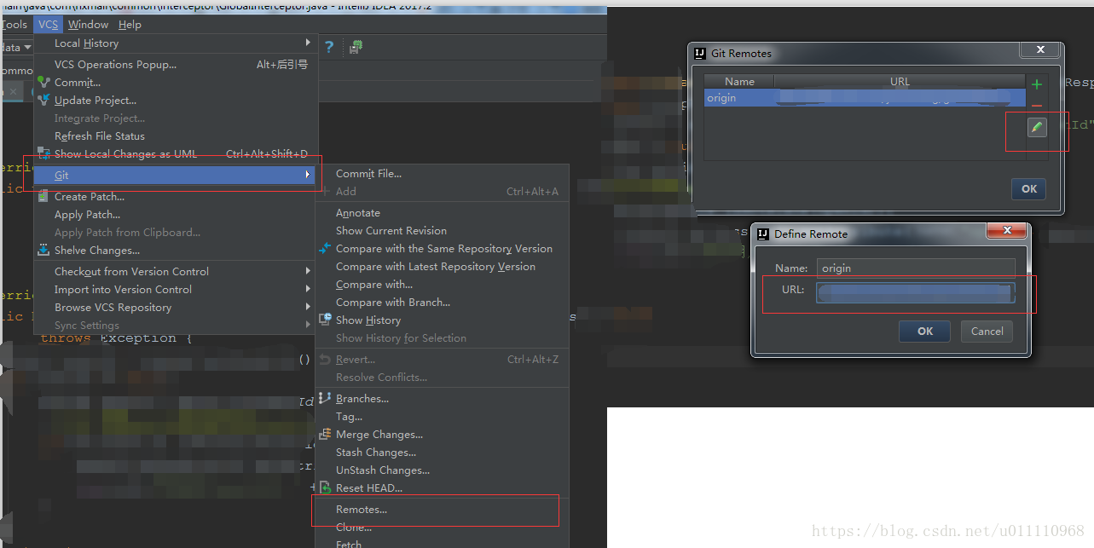Image resolution: width=1094 pixels, height=548 pixels.
Task: Click OK in the Git Remotes dialog
Action: 1029,188
